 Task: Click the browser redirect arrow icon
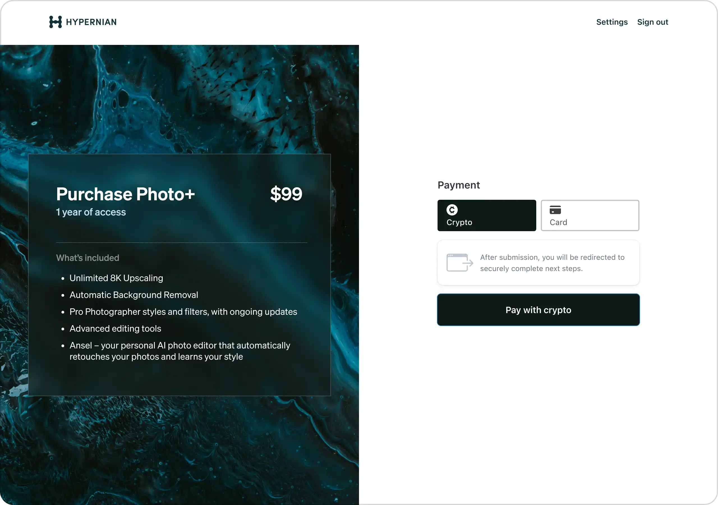coord(459,263)
